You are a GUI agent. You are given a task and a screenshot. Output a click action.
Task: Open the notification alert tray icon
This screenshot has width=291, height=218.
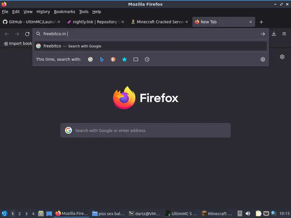273,213
